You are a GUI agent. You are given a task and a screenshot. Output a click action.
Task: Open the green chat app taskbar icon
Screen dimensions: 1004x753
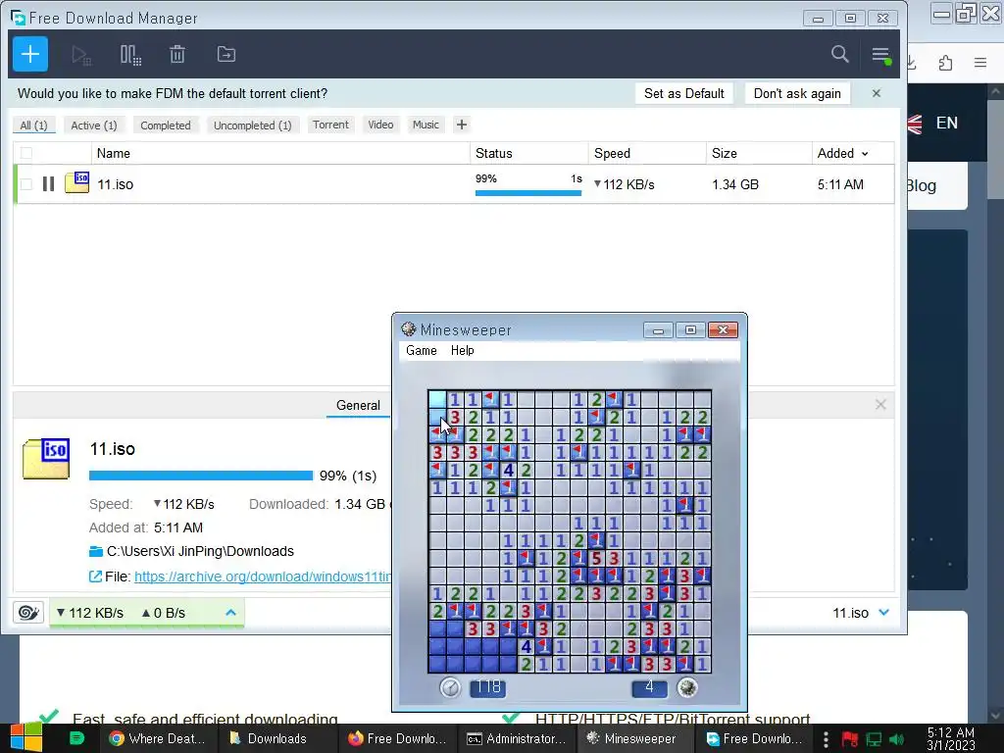coord(76,738)
